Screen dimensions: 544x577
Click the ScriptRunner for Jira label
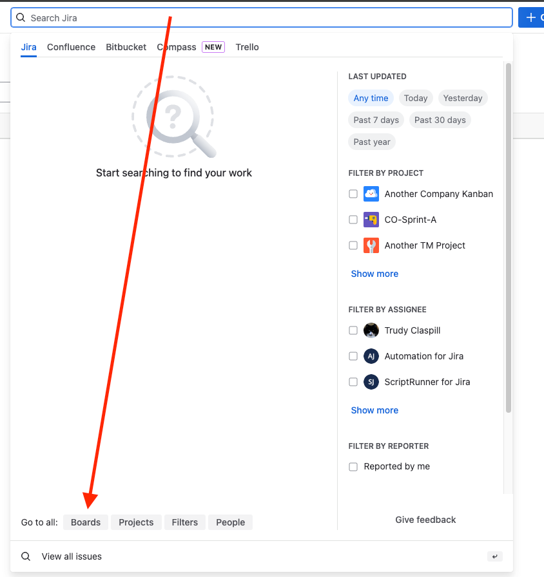click(x=427, y=382)
